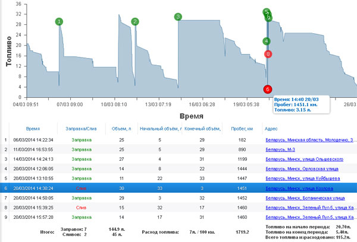This screenshot has height=242, width=357.
Task: Click the Пробег, км column header
Action: pyautogui.click(x=242, y=128)
